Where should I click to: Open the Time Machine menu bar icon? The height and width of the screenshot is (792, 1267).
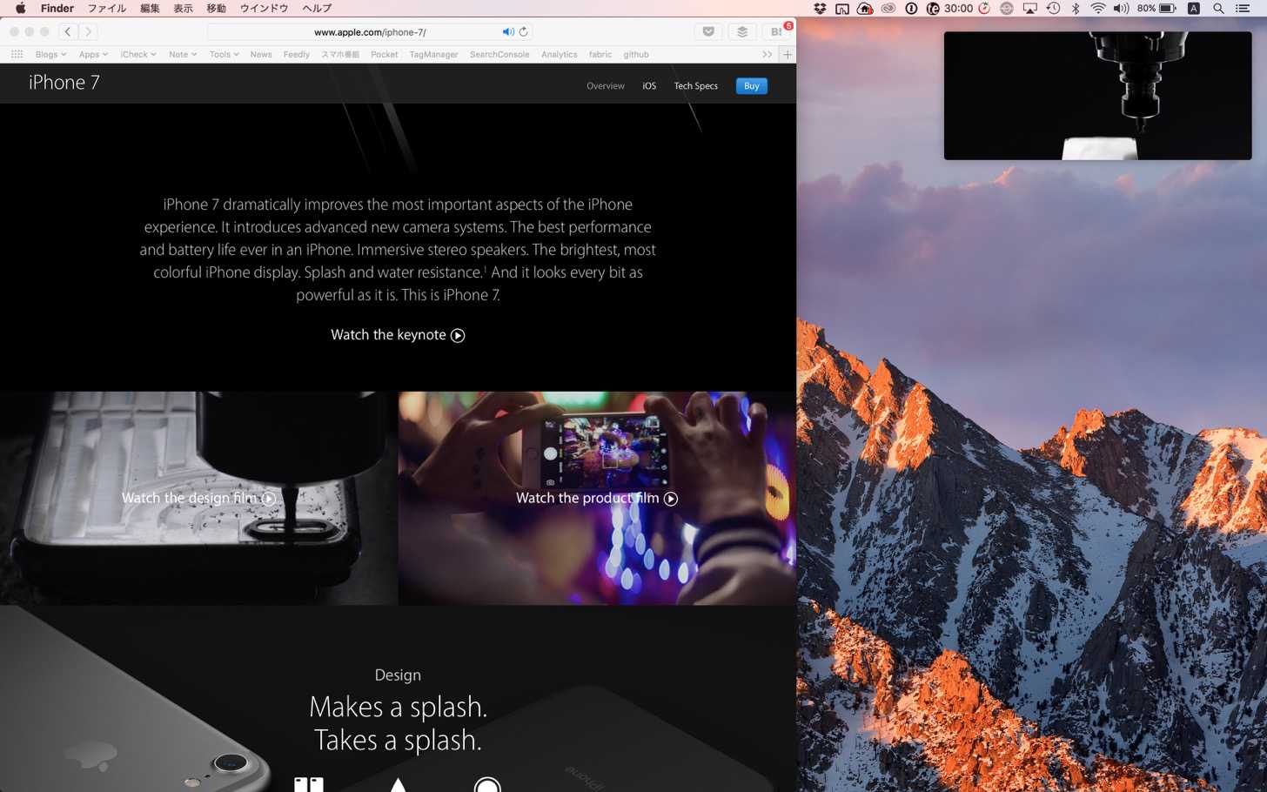coord(1053,9)
